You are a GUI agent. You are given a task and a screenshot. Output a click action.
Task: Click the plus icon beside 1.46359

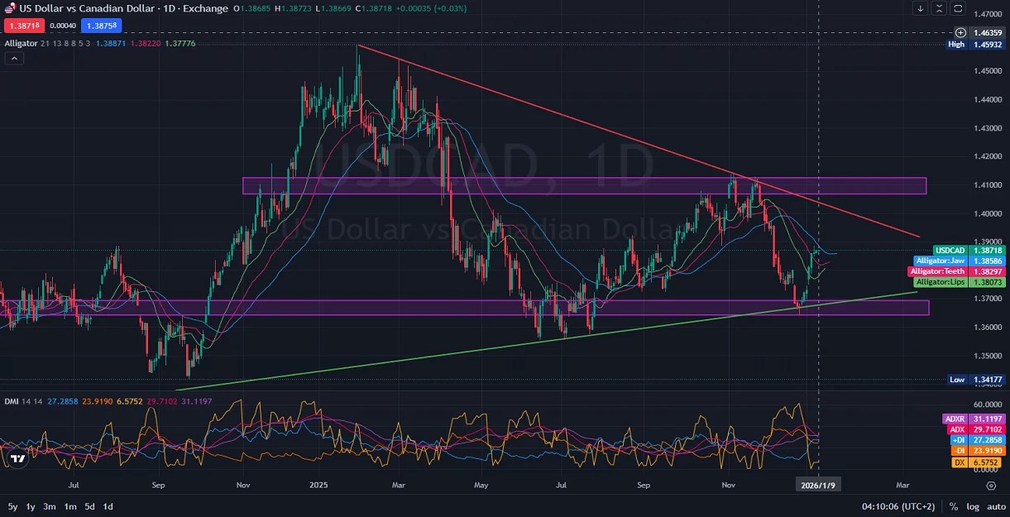960,32
